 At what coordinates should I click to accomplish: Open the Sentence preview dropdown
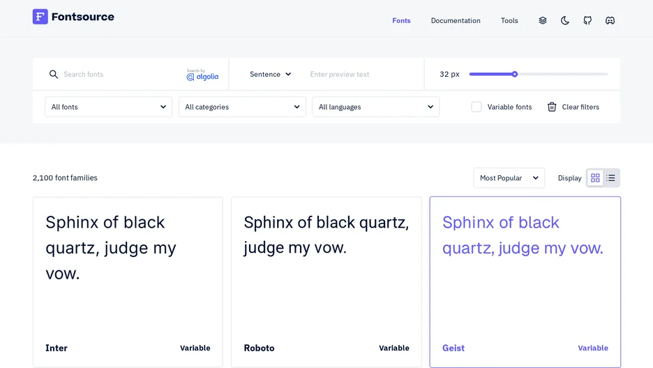pos(270,74)
